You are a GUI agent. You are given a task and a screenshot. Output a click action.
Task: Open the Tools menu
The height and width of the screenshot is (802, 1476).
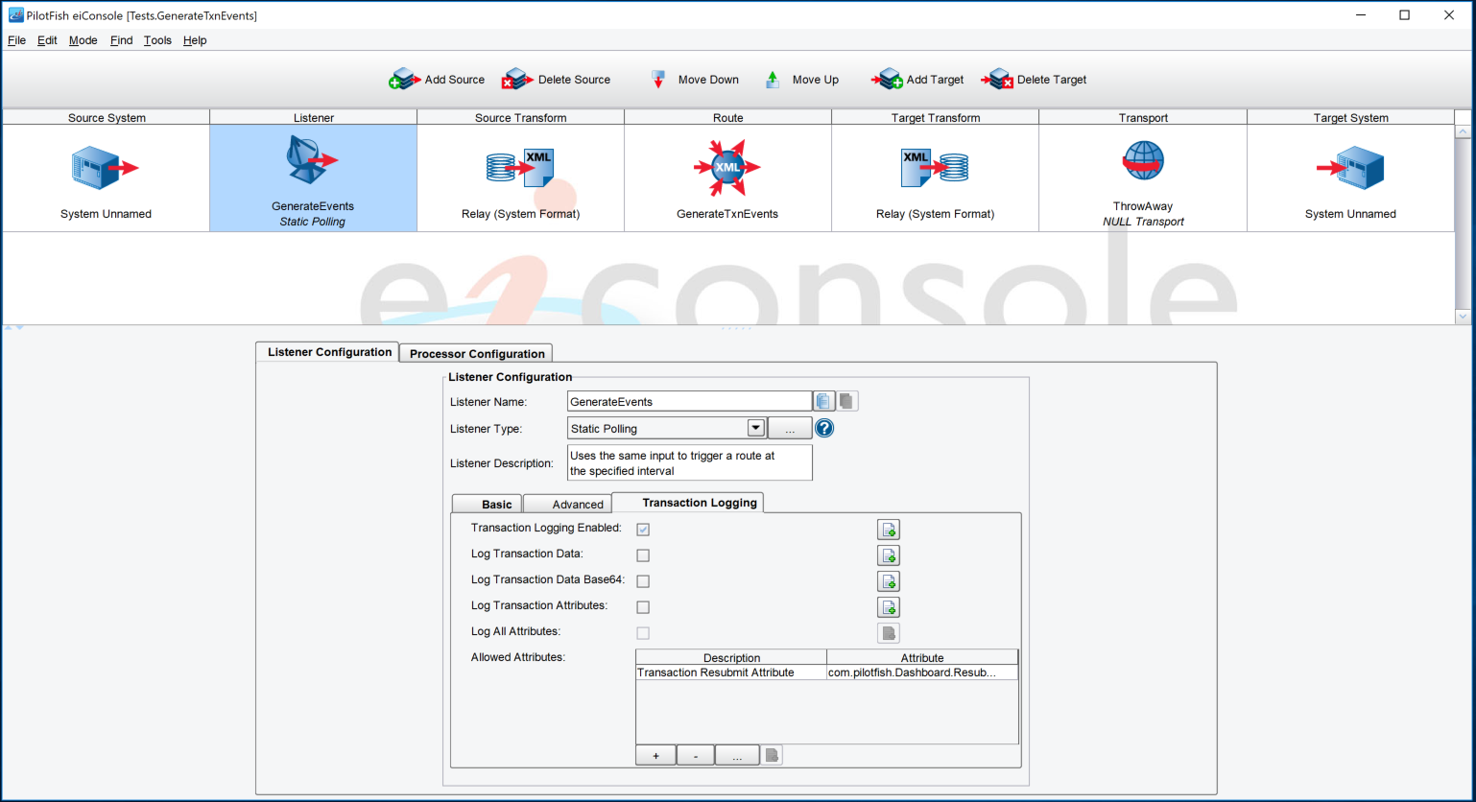coord(157,40)
